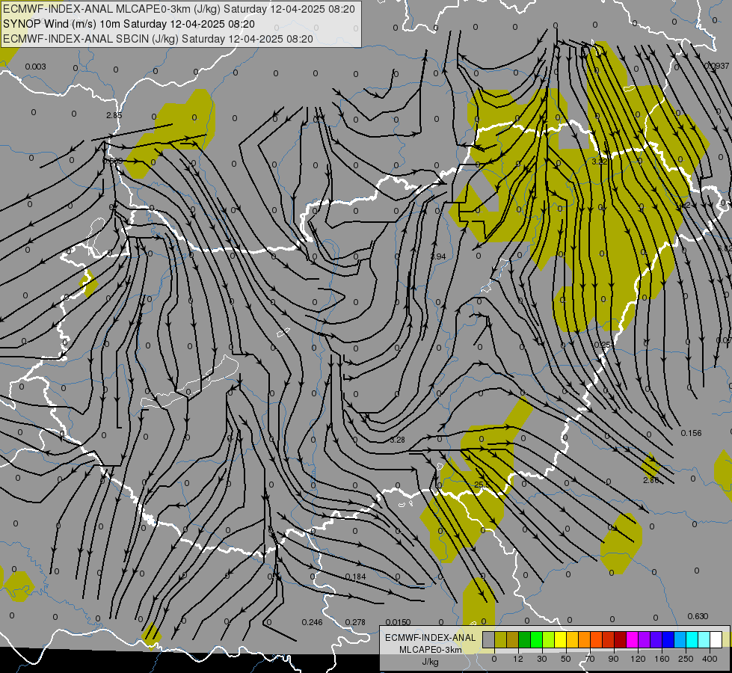
Task: Click the map value 25.5
Action: click(x=482, y=485)
